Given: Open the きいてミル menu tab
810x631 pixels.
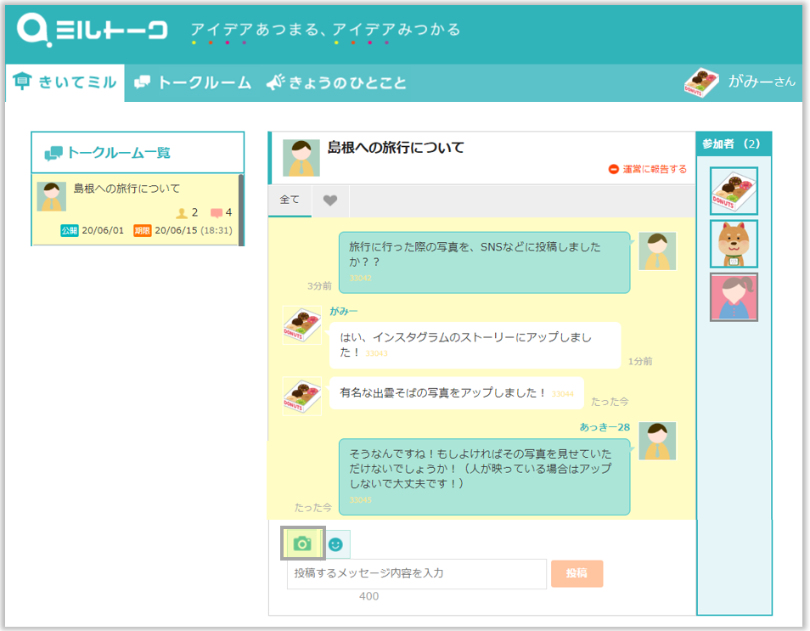Looking at the screenshot, I should click(x=65, y=83).
